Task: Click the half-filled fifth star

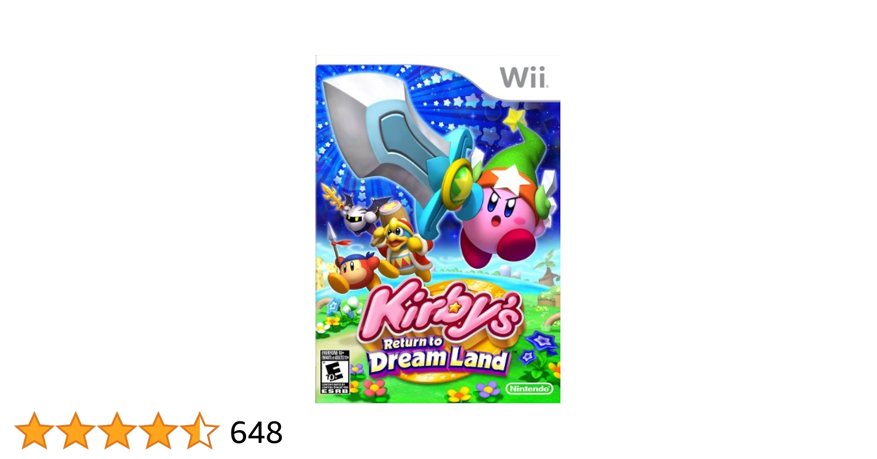Action: [200, 431]
